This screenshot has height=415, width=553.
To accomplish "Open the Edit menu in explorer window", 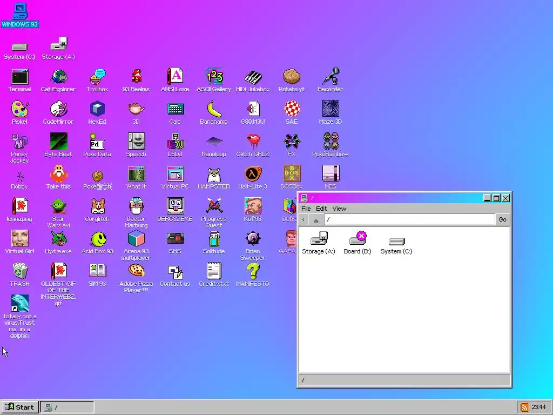I will click(321, 209).
